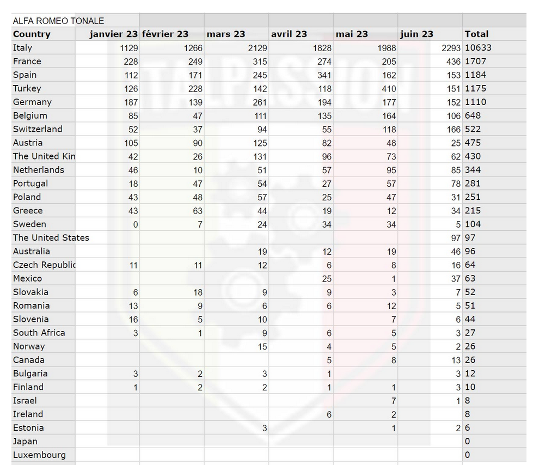Click the avril 23 header cell

coord(301,34)
